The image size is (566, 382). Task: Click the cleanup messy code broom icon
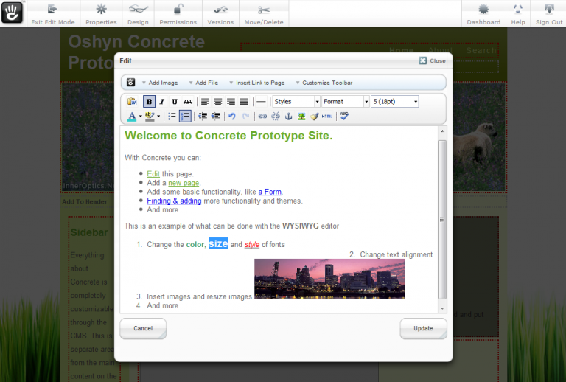coord(315,117)
